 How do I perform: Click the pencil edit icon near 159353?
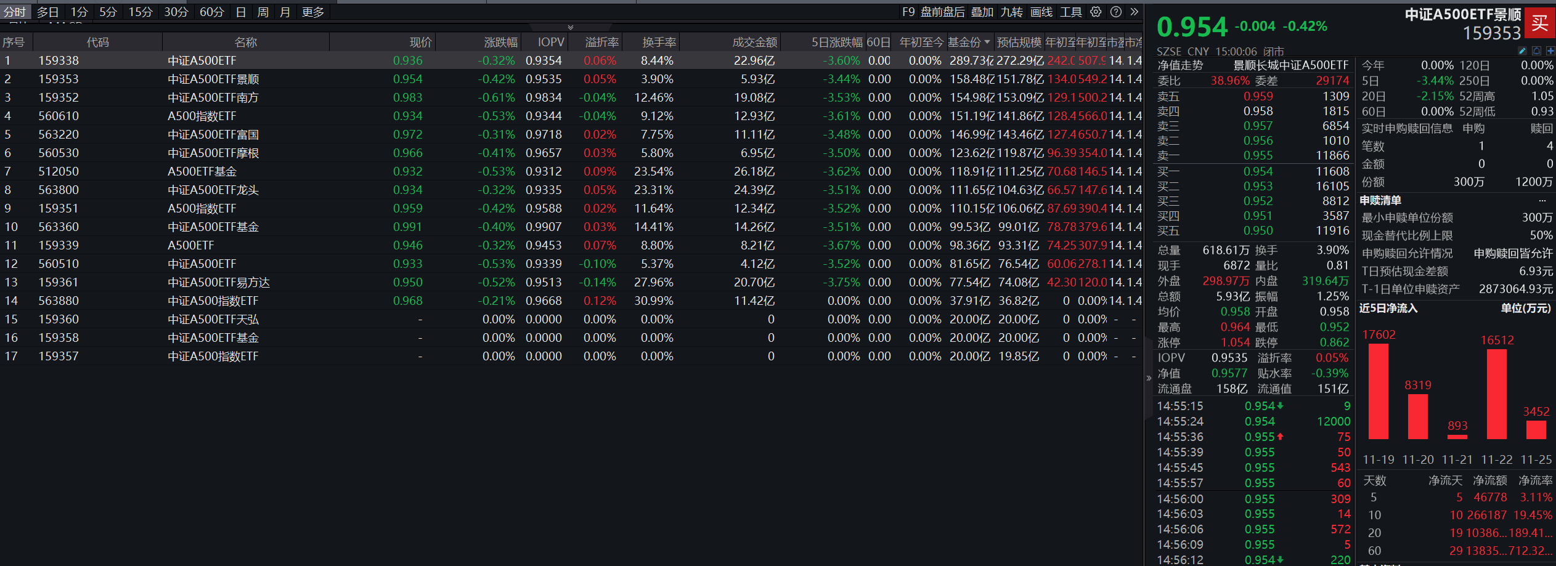pyautogui.click(x=1522, y=51)
